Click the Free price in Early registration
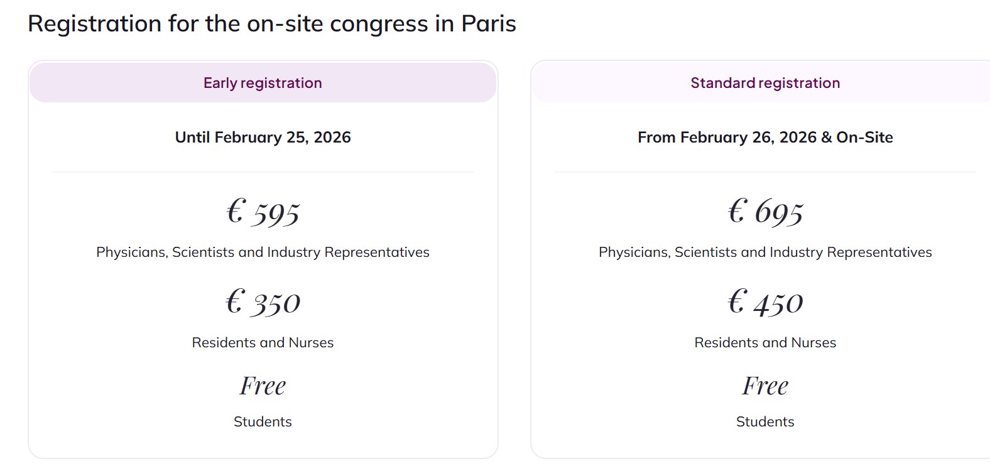This screenshot has height=466, width=990. 263,386
